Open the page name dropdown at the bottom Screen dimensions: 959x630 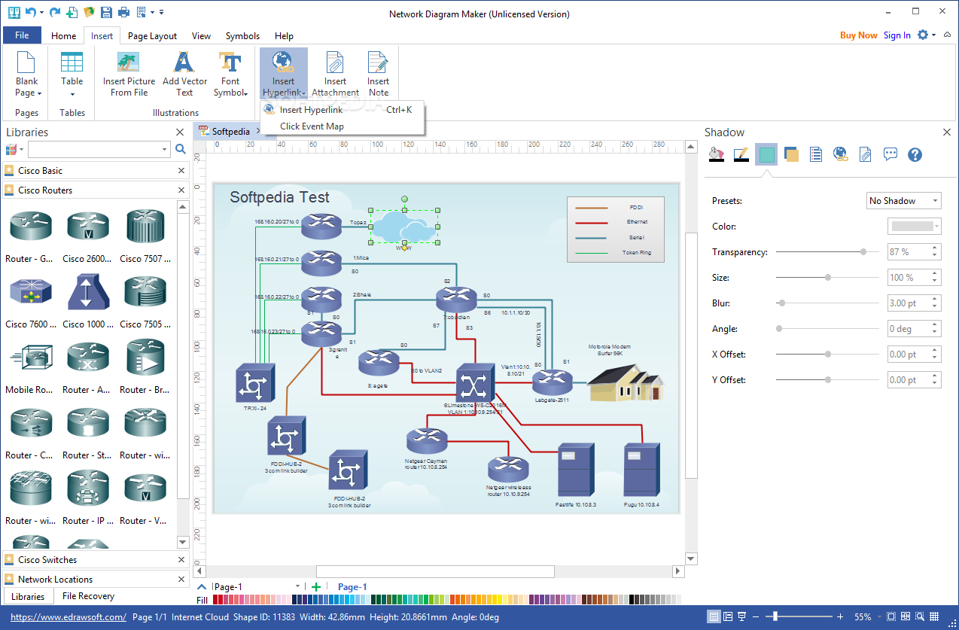297,587
